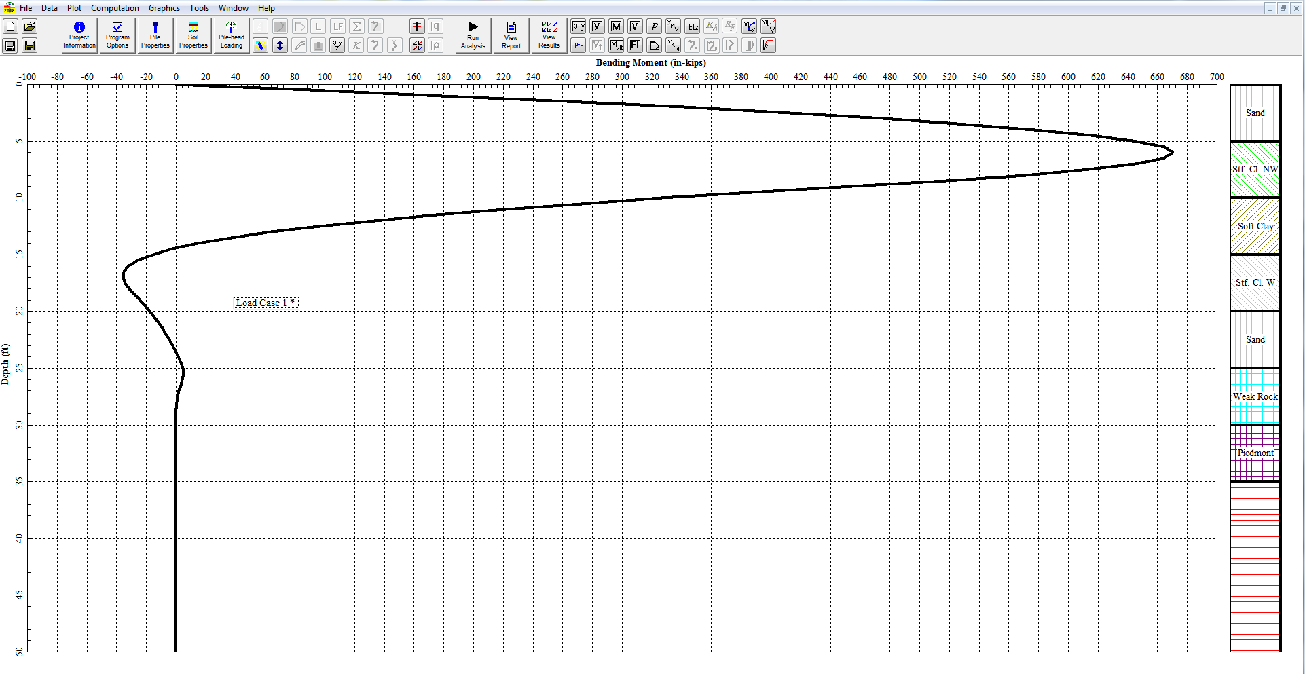Click the Run Analysis button

pos(473,35)
